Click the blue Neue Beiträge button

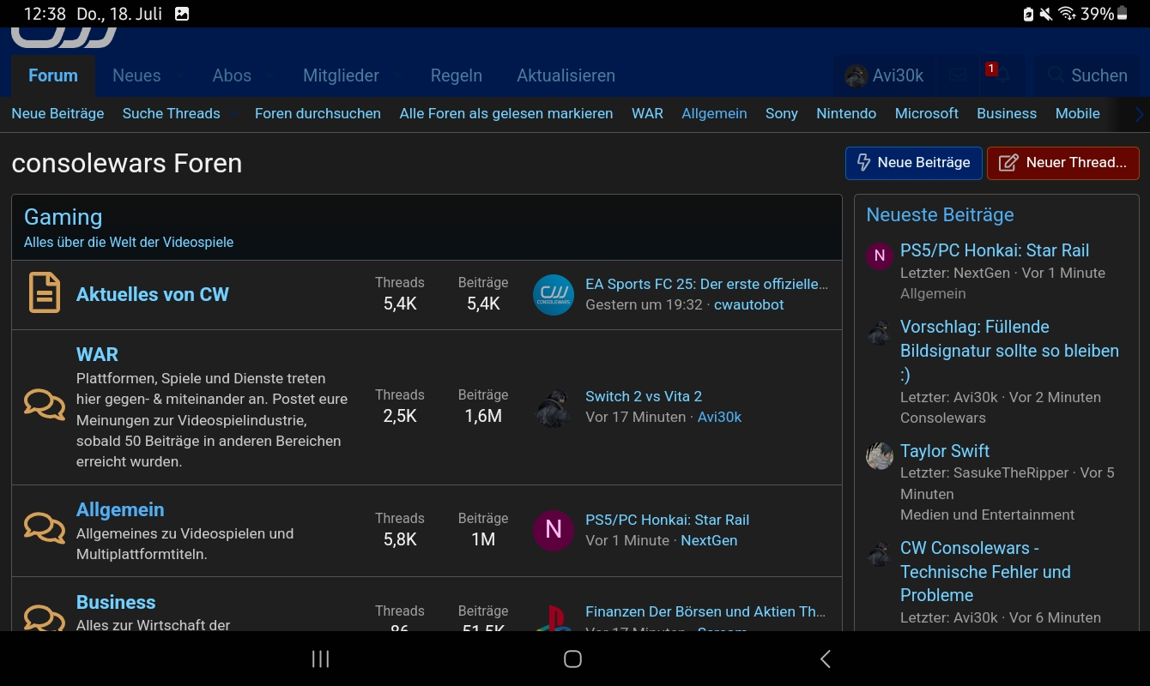[x=914, y=163]
